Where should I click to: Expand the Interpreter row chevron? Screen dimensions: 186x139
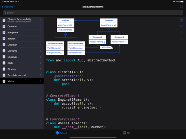click(x=41, y=33)
